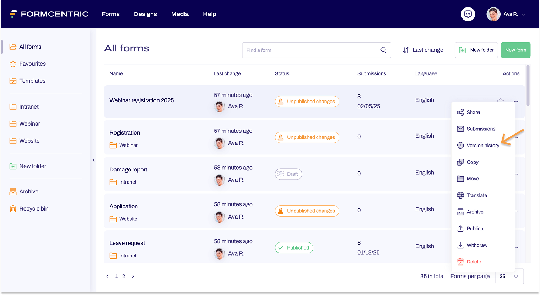Open Forms per page dropdown
Viewport: 540px width, 295px height.
click(509, 276)
